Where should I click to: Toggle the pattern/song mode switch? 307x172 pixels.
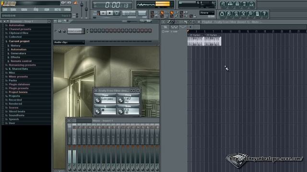[x=98, y=13]
